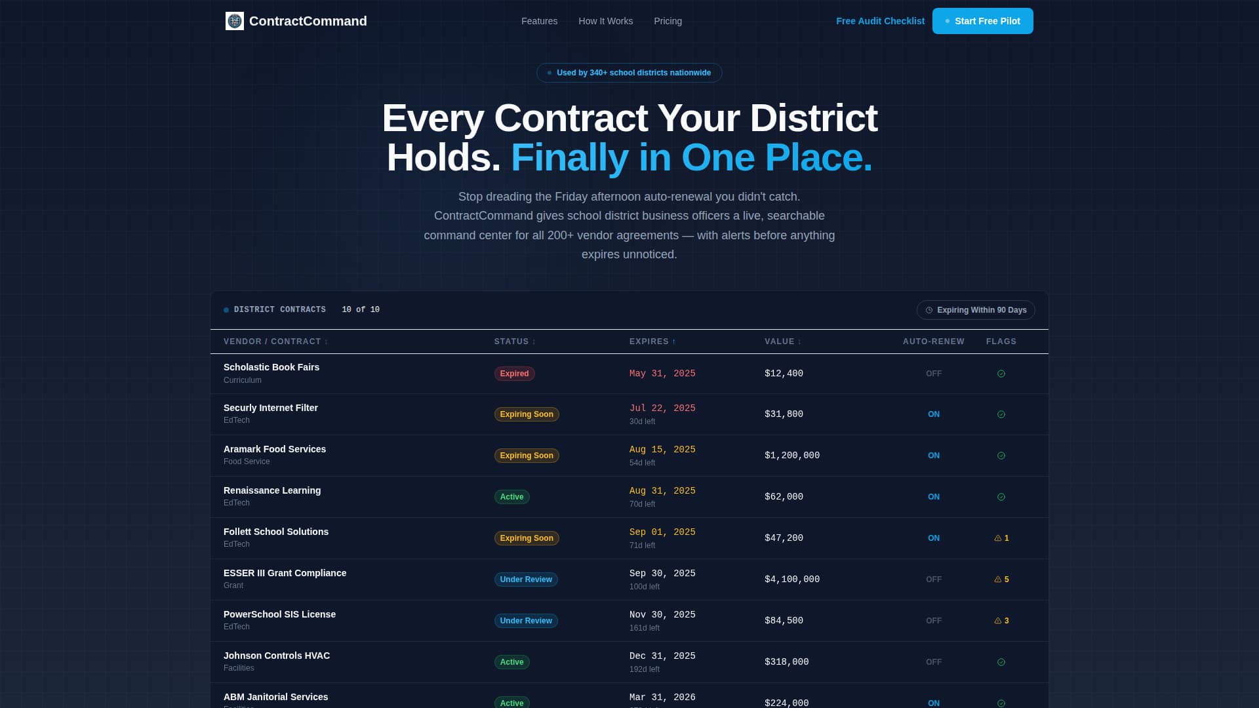Select the Securly Internet Filter contract name
This screenshot has height=708, width=1259.
270,408
